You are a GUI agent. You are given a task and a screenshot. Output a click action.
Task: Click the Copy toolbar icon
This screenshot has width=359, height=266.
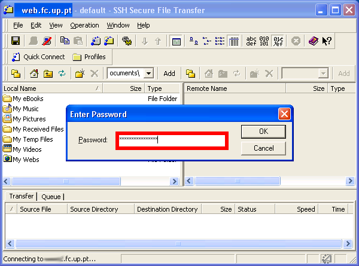coord(65,41)
